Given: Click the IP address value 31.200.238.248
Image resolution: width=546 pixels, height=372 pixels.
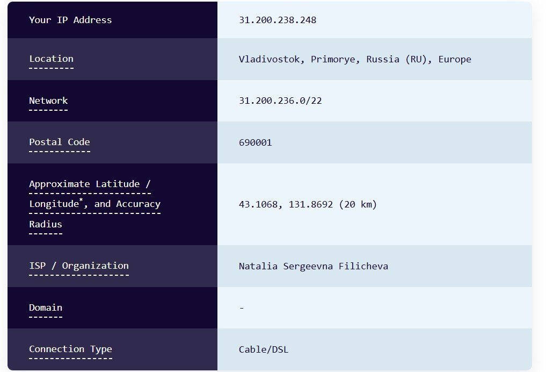Looking at the screenshot, I should click(278, 20).
